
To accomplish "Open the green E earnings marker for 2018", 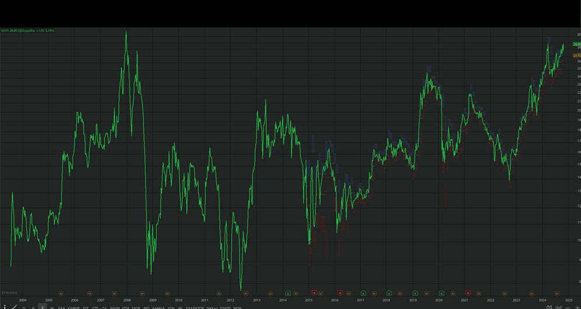I will coord(389,293).
